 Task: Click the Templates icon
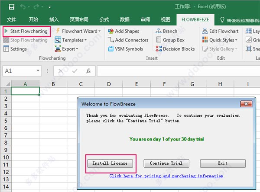pos(58,40)
